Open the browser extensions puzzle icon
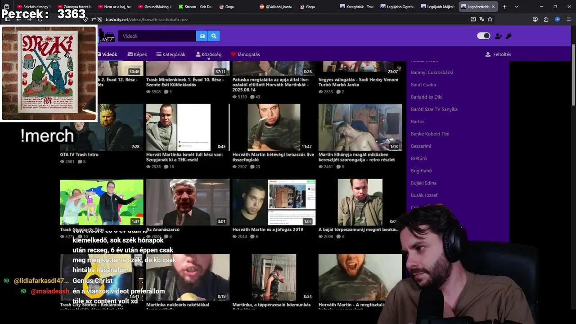This screenshot has width=576, height=324. [546, 19]
